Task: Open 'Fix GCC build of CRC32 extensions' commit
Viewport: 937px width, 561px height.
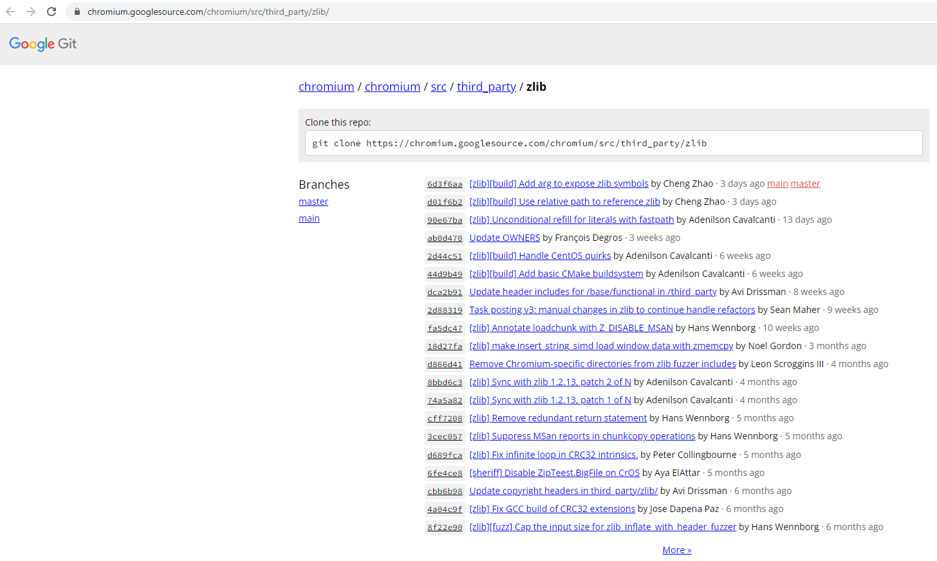Action: point(552,509)
